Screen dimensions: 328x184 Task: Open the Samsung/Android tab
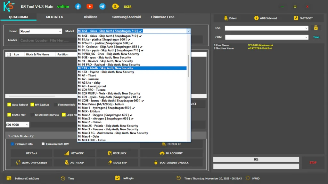(x=126, y=17)
